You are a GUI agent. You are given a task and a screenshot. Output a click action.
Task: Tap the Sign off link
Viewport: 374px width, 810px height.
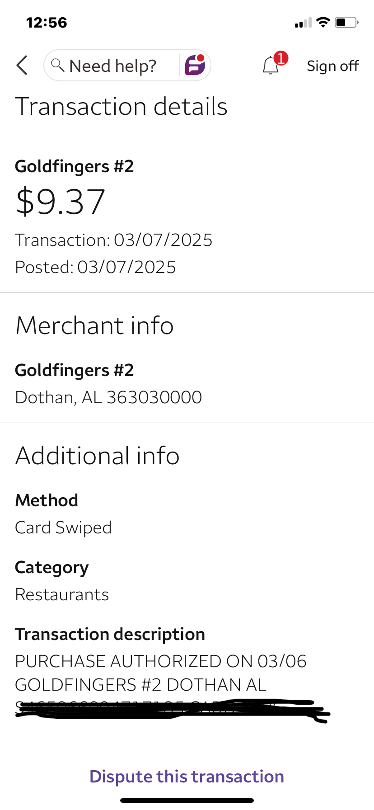click(332, 66)
